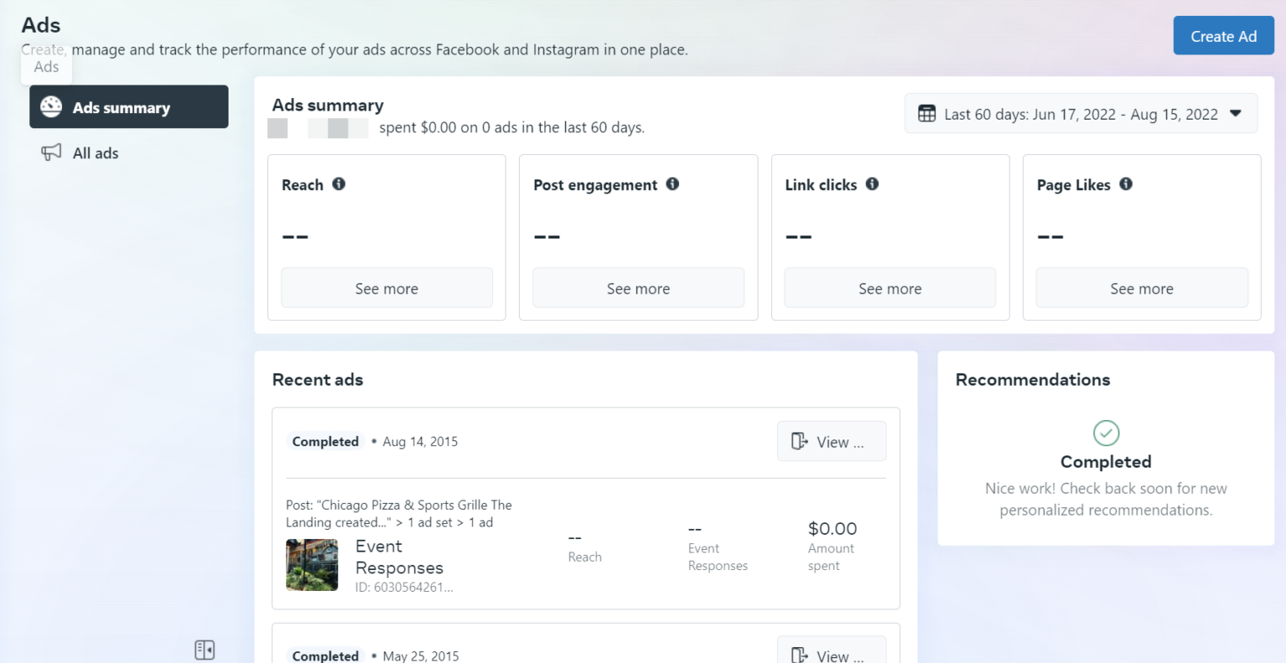Click the info icon next to Page Likes
1286x663 pixels.
coord(1126,184)
